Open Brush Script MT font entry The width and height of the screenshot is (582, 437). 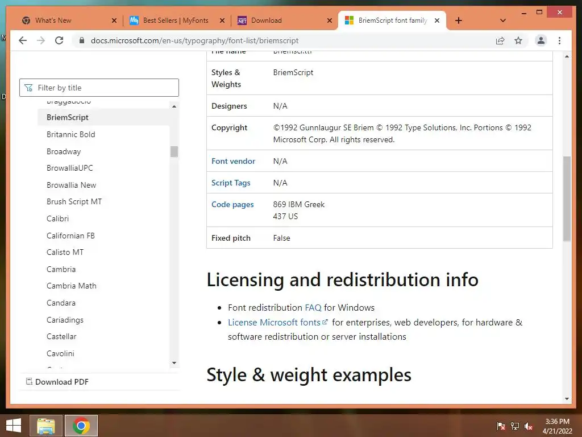74,201
